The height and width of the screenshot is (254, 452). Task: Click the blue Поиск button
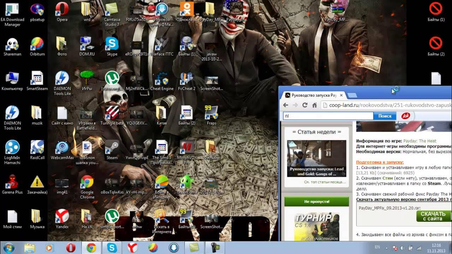pos(385,116)
